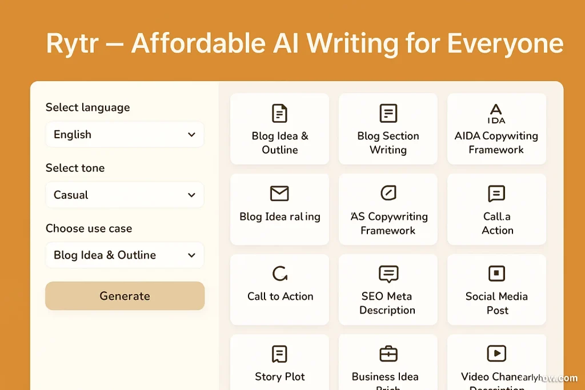Open the English language dropdown
585x390 pixels.
pos(125,135)
